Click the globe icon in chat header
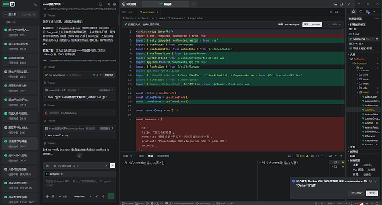This screenshot has height=205, width=382. [115, 4]
